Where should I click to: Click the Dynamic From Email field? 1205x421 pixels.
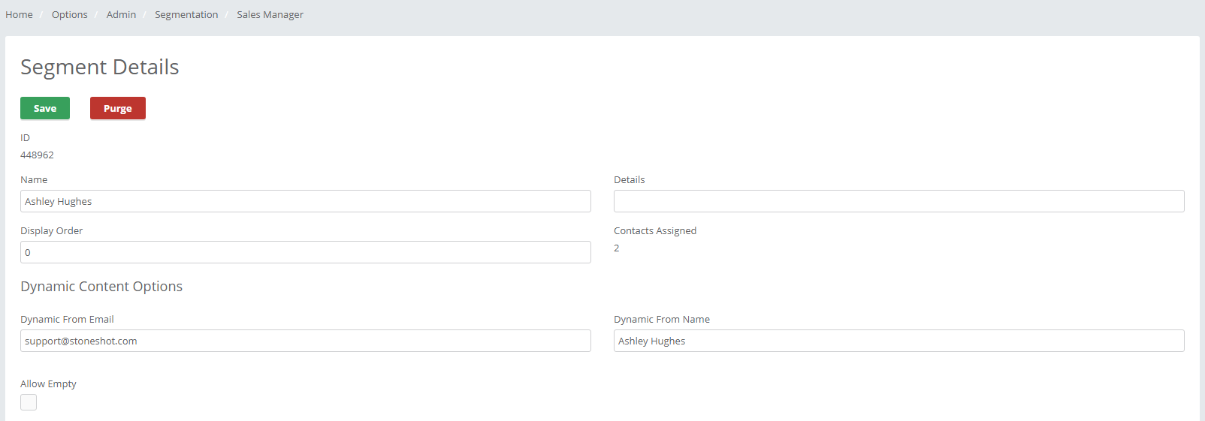coord(306,341)
